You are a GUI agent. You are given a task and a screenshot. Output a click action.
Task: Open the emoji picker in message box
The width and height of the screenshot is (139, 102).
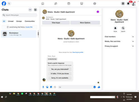(95, 87)
